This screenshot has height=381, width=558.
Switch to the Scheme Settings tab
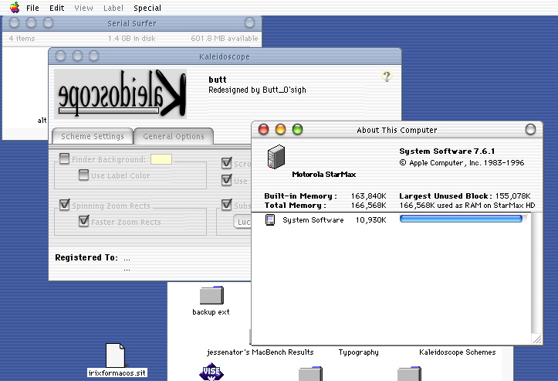click(x=92, y=137)
